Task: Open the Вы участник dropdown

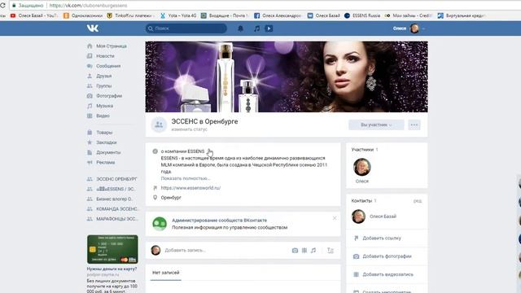Action: click(x=376, y=125)
